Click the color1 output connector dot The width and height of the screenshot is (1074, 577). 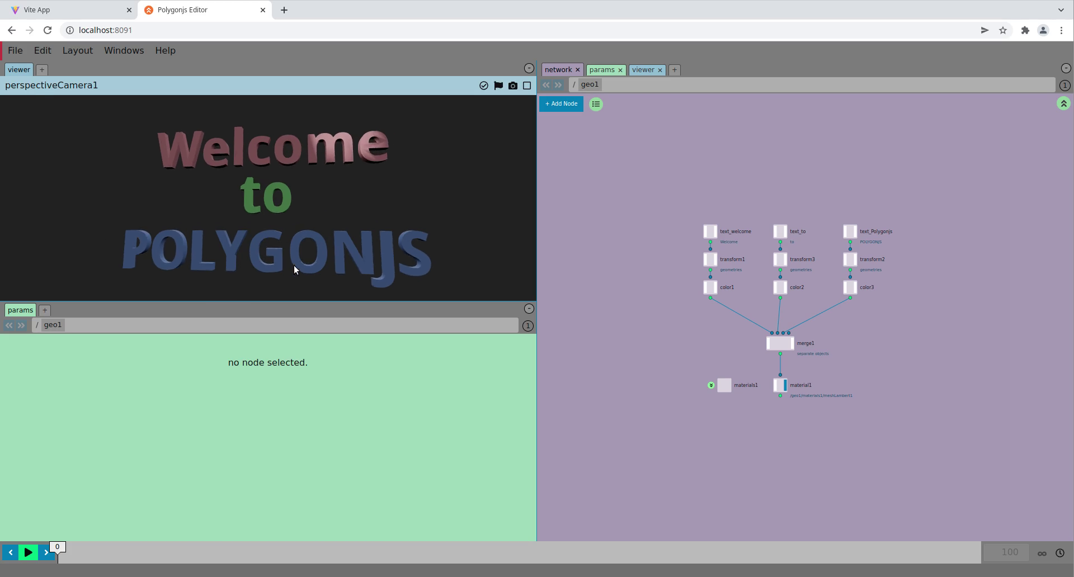pyautogui.click(x=710, y=298)
